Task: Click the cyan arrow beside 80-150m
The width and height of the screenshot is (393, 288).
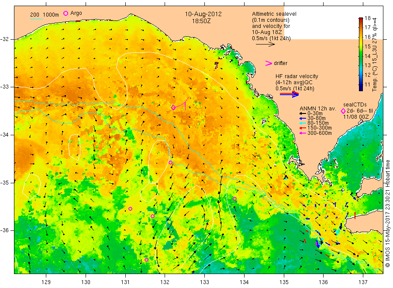Action: tap(303, 123)
